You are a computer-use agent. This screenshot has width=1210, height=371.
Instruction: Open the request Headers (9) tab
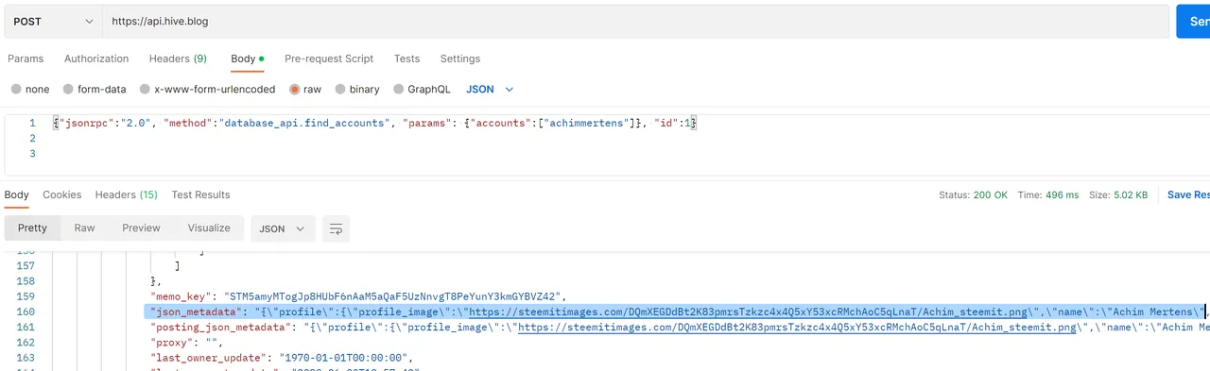click(178, 59)
